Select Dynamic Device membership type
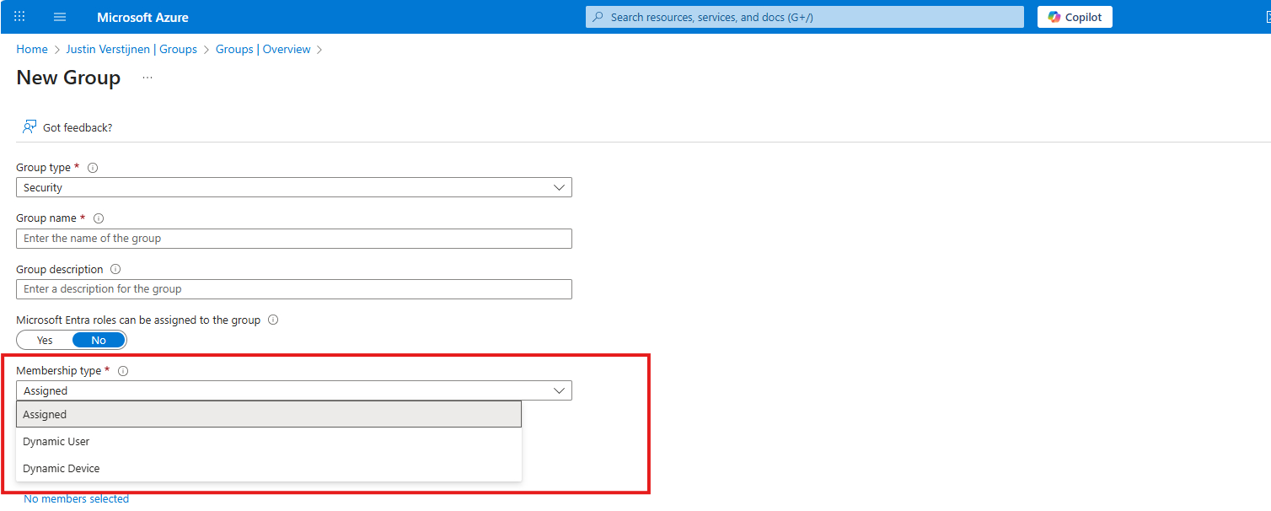This screenshot has height=511, width=1271. 269,469
